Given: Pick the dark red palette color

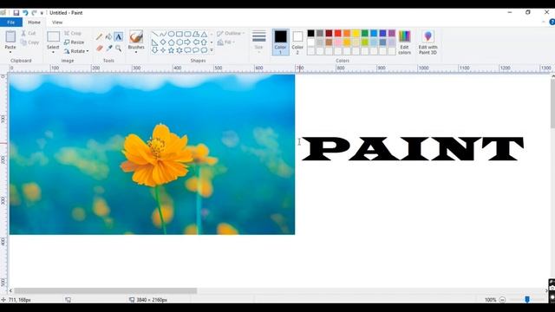Looking at the screenshot, I should coord(329,33).
